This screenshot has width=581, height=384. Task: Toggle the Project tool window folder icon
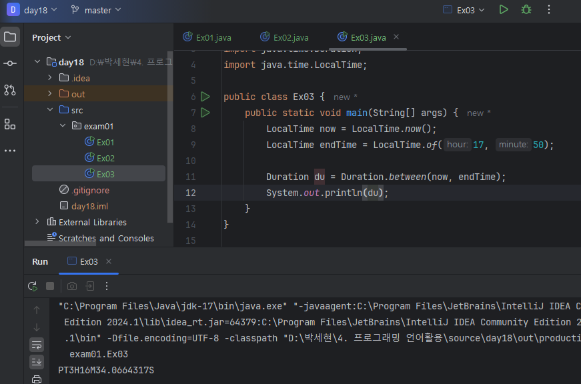coord(10,37)
